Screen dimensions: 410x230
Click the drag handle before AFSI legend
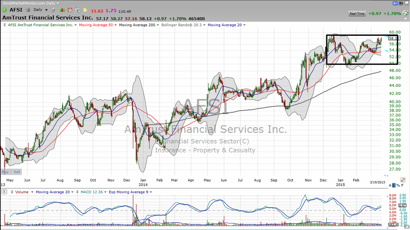tap(4, 25)
